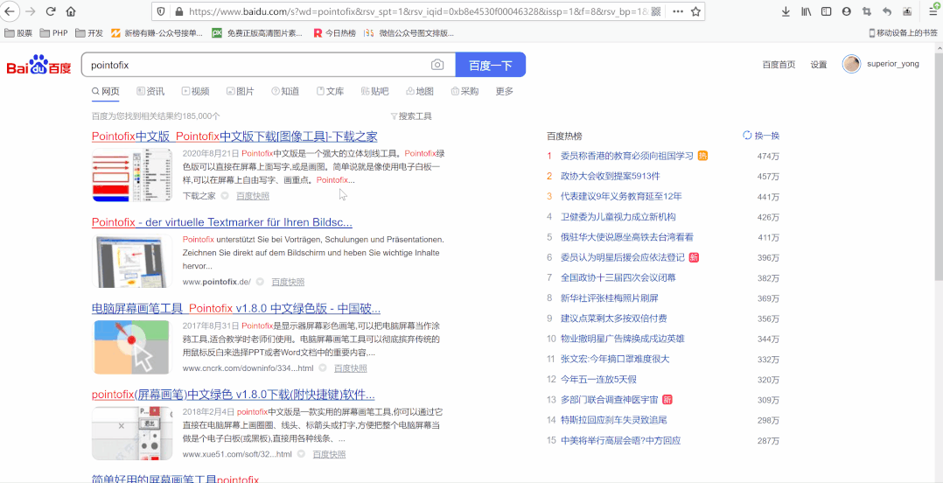Viewport: 943px width, 483px height.
Task: Click the camera image-search icon
Action: [437, 65]
